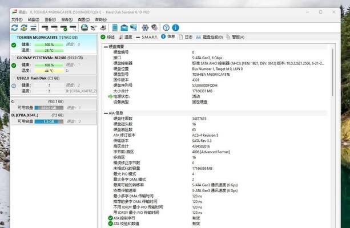Click the question status icon of USB2.0 Flash Disk
The image size is (350, 228).
(x=14, y=85)
